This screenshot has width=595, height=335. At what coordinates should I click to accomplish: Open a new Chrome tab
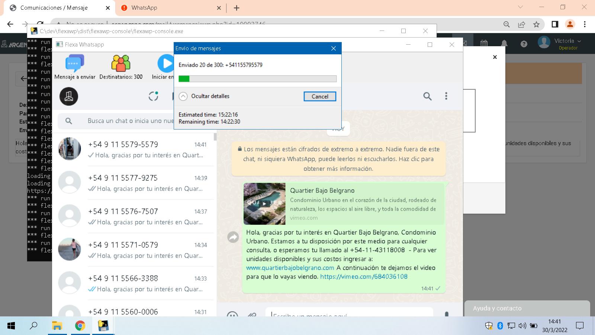tap(237, 8)
